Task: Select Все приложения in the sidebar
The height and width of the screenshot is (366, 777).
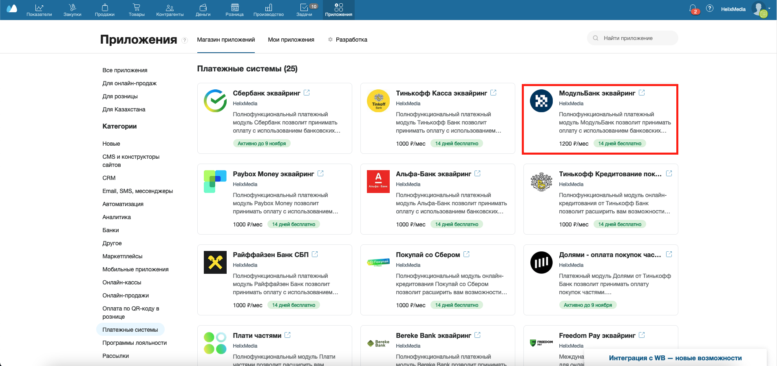Action: coord(125,70)
